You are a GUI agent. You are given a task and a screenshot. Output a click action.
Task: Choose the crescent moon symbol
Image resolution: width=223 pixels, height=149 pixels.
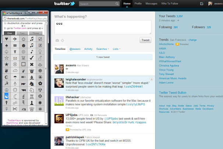[x=15, y=96]
